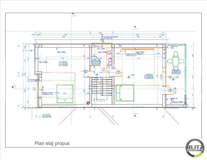Click the elevation marker in right room
Screen dimensions: 207x160
point(129,77)
